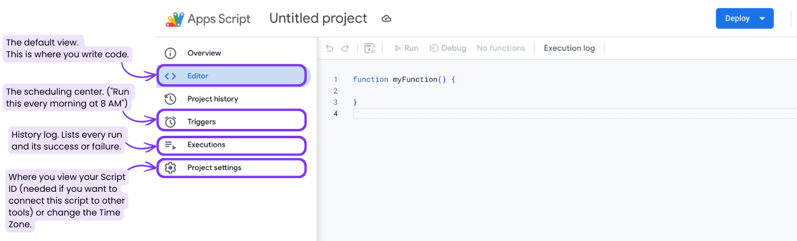Place cursor on empty line 4

coord(574,114)
